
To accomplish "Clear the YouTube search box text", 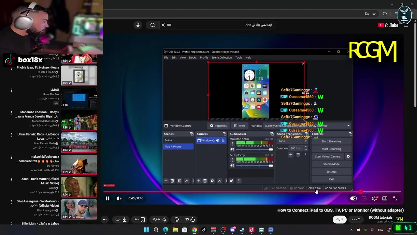I will tap(163, 25).
